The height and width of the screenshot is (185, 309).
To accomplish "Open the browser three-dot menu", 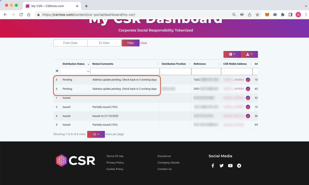I will [306, 14].
